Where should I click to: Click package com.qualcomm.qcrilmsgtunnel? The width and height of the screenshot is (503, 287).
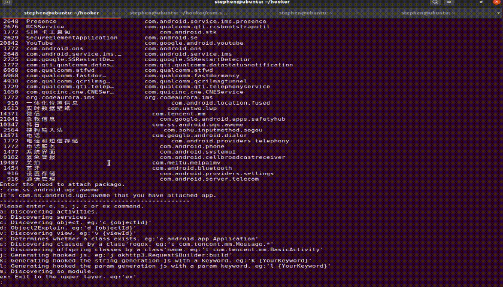pyautogui.click(x=196, y=81)
